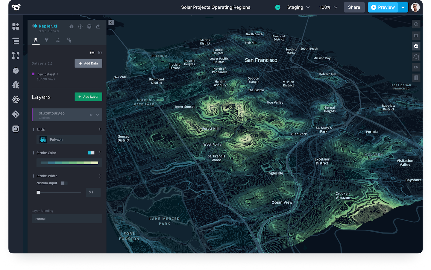Viewport: 431px width, 270px height.
Task: Open the Staging environment dropdown
Action: (x=298, y=7)
